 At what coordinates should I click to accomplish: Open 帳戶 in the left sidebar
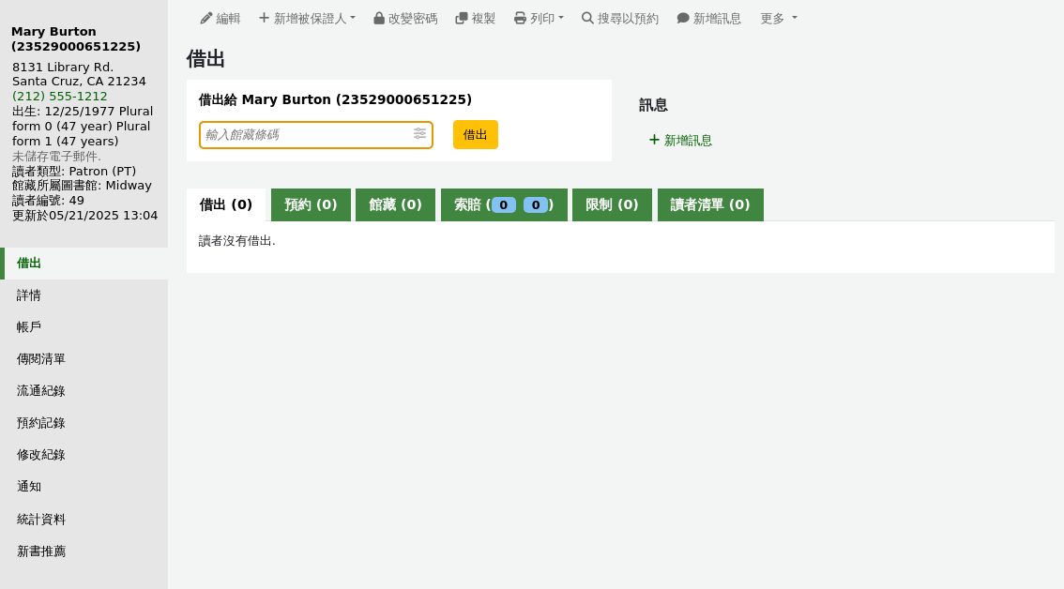click(x=84, y=327)
